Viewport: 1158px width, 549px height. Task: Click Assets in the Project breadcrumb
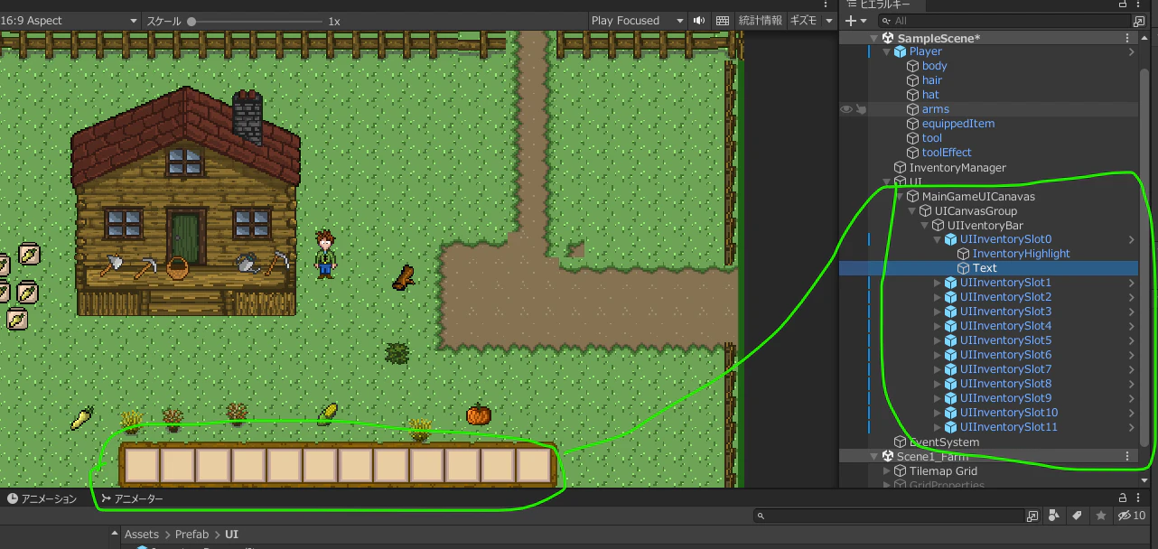[x=141, y=535]
